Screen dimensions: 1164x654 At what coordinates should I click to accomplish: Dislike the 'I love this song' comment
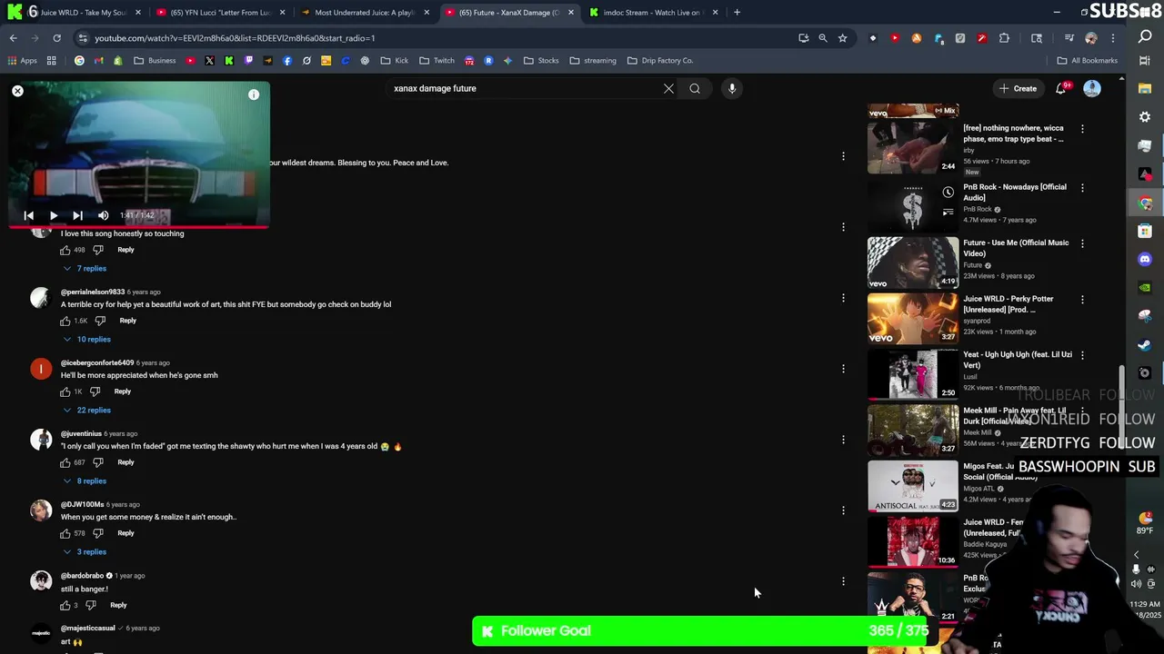coord(98,250)
